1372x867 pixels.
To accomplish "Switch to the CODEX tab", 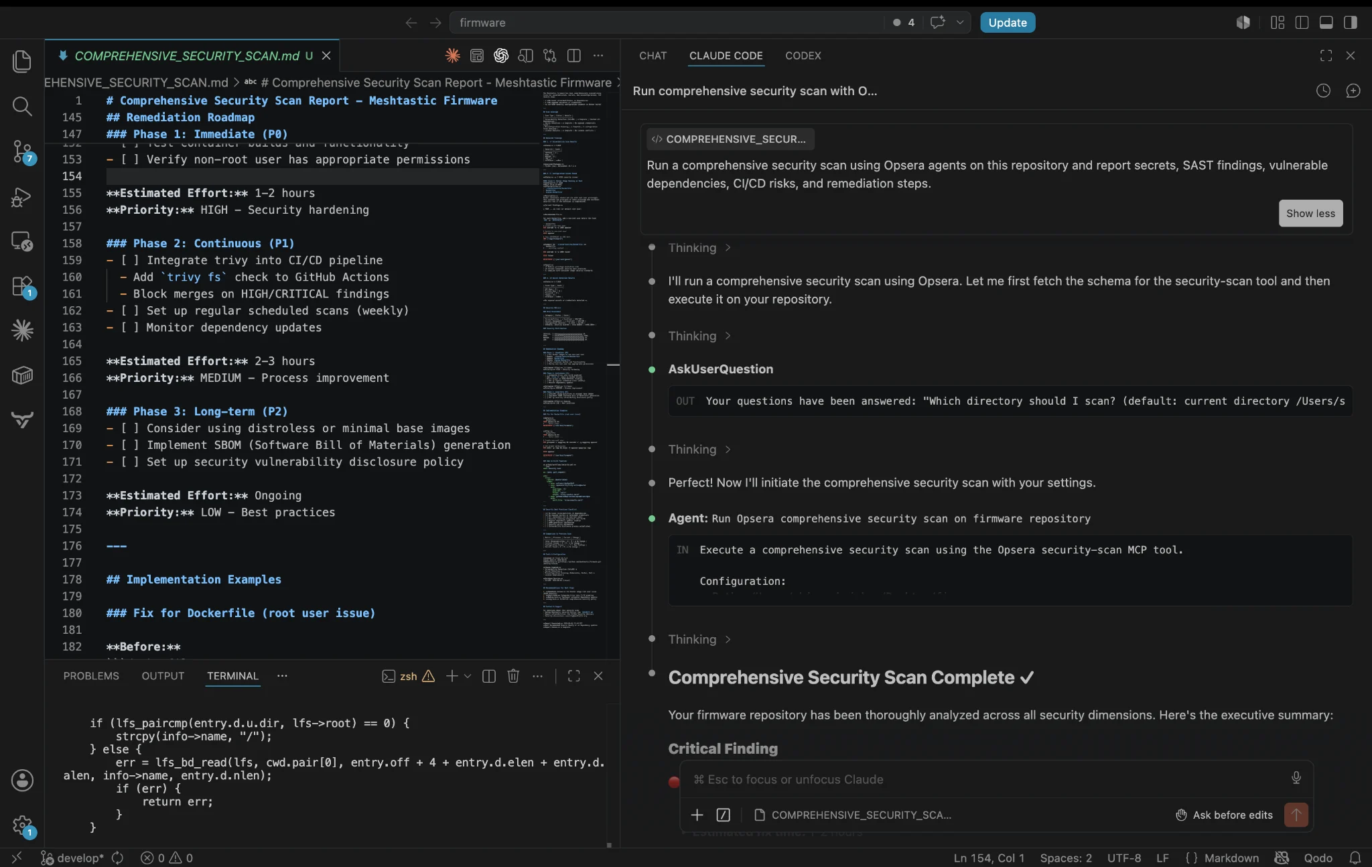I will pos(803,56).
